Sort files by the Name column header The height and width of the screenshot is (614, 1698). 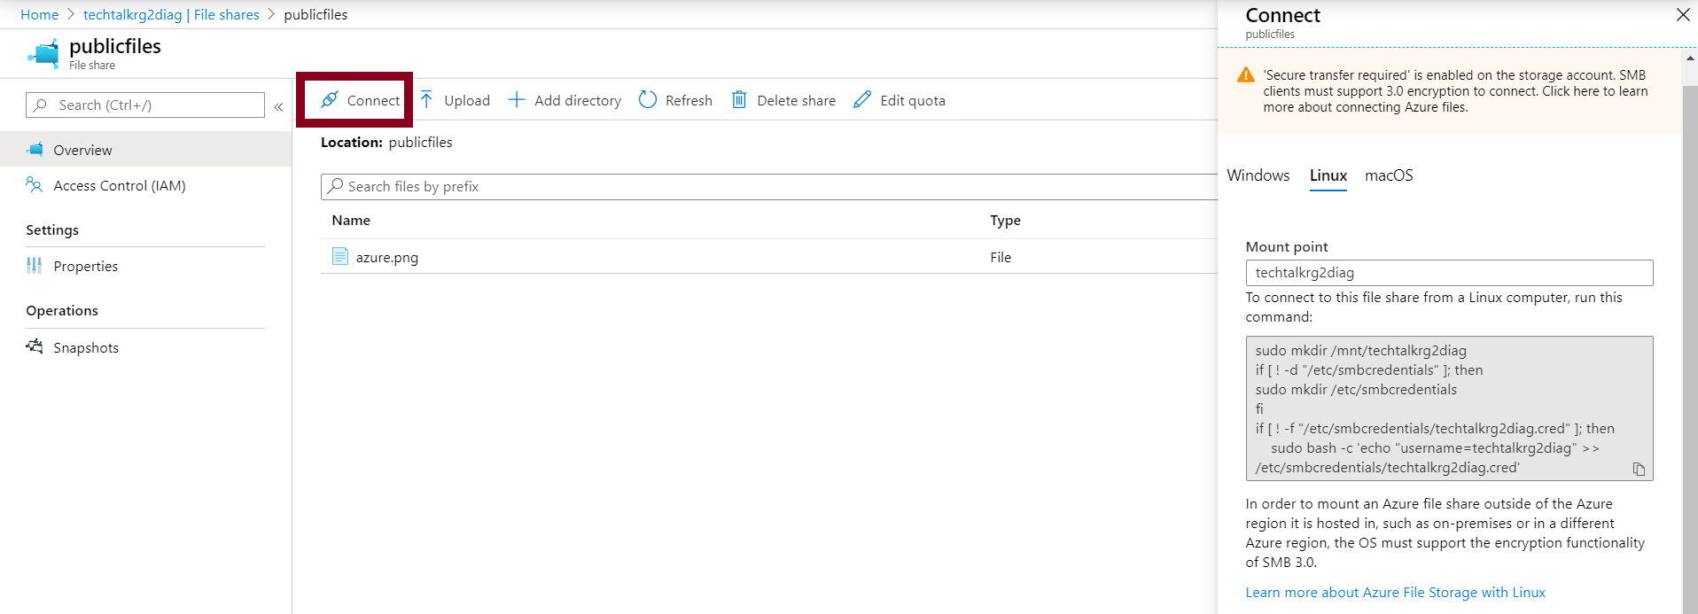tap(351, 221)
